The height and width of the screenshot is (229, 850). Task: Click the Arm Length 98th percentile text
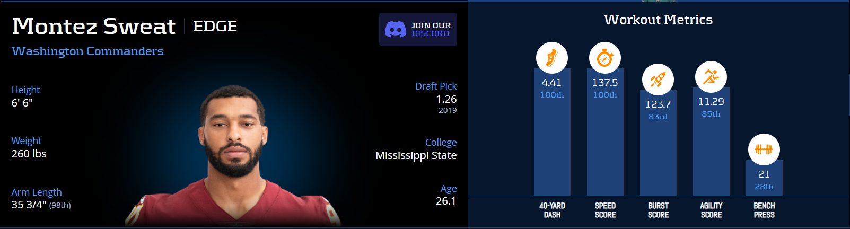pyautogui.click(x=60, y=205)
